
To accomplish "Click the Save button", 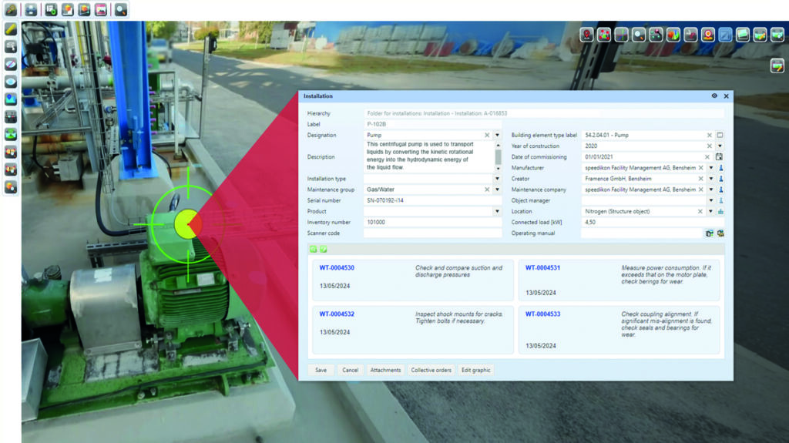I will pos(321,370).
